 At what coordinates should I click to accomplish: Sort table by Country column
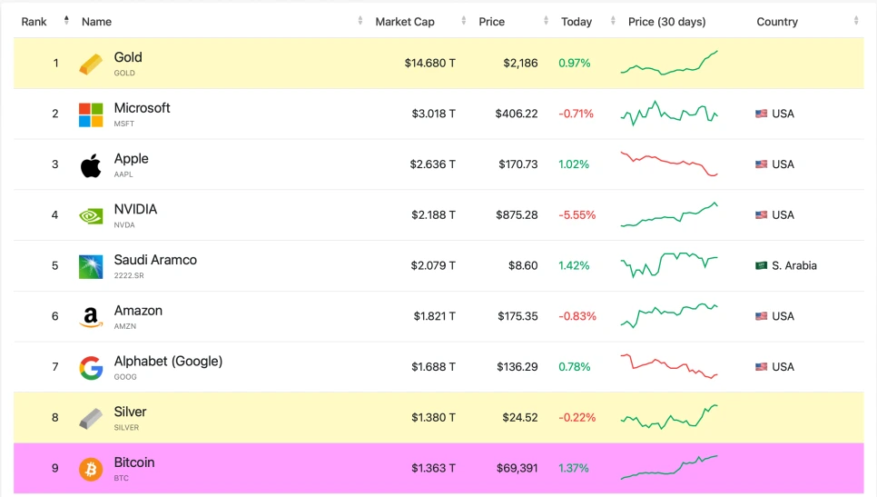click(777, 22)
